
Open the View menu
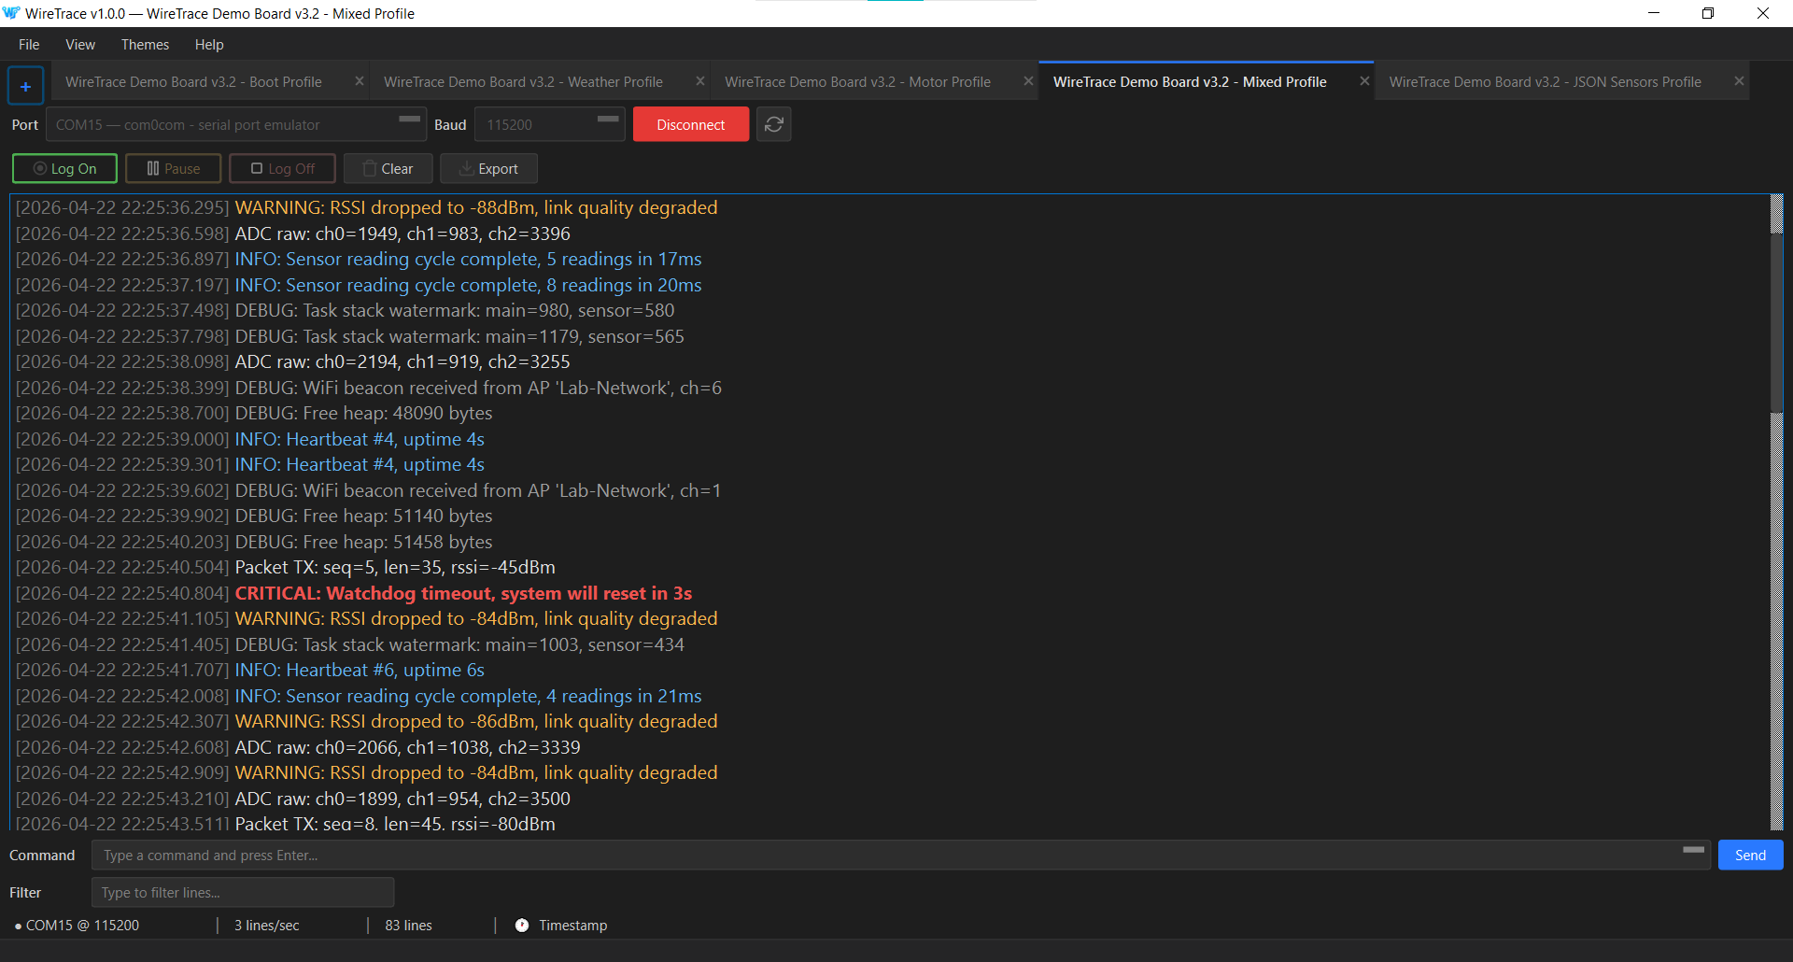pos(80,44)
